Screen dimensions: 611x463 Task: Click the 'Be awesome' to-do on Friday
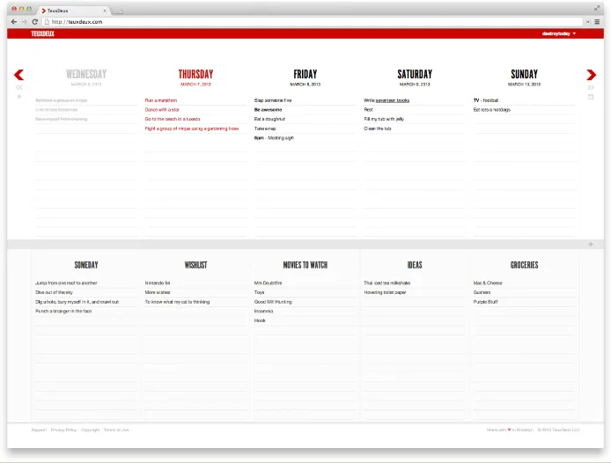[x=269, y=109]
